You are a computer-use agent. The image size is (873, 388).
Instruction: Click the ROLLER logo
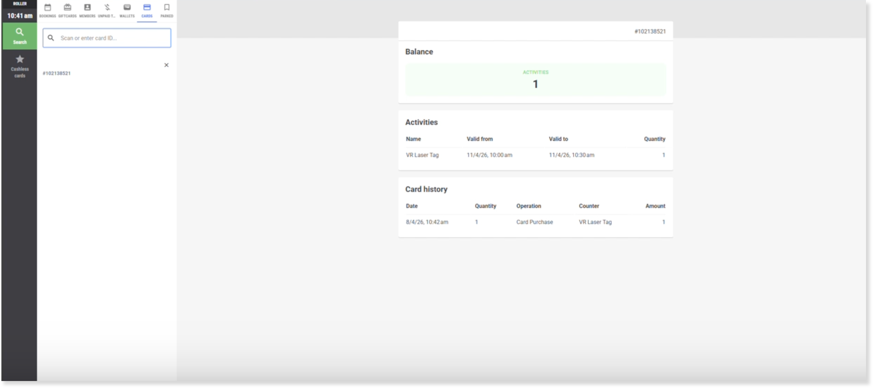pos(20,3)
